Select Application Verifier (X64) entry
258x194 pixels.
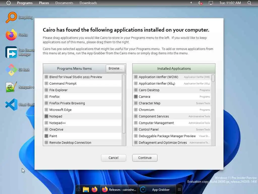(x=172, y=83)
